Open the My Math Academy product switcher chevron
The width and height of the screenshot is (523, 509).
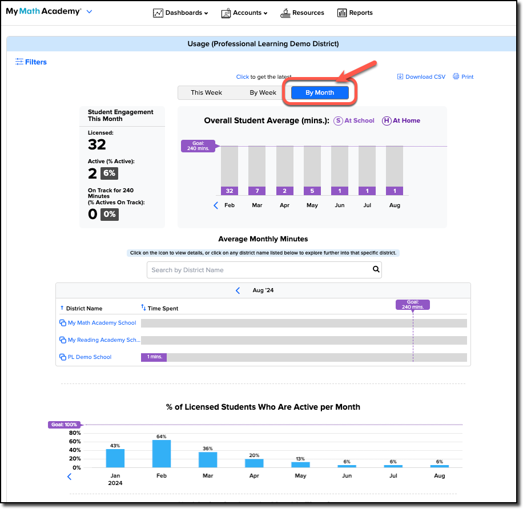[x=89, y=11]
